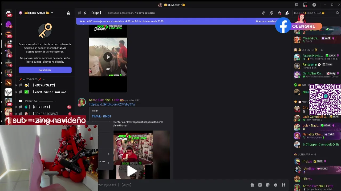Expand second submenu arrow in context menu
This screenshot has width=341, height=191.
[x=108, y=163]
